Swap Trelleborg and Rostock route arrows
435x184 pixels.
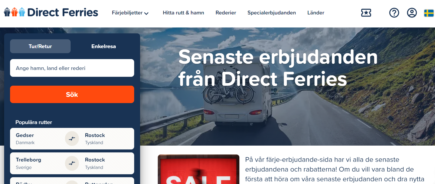click(x=72, y=163)
